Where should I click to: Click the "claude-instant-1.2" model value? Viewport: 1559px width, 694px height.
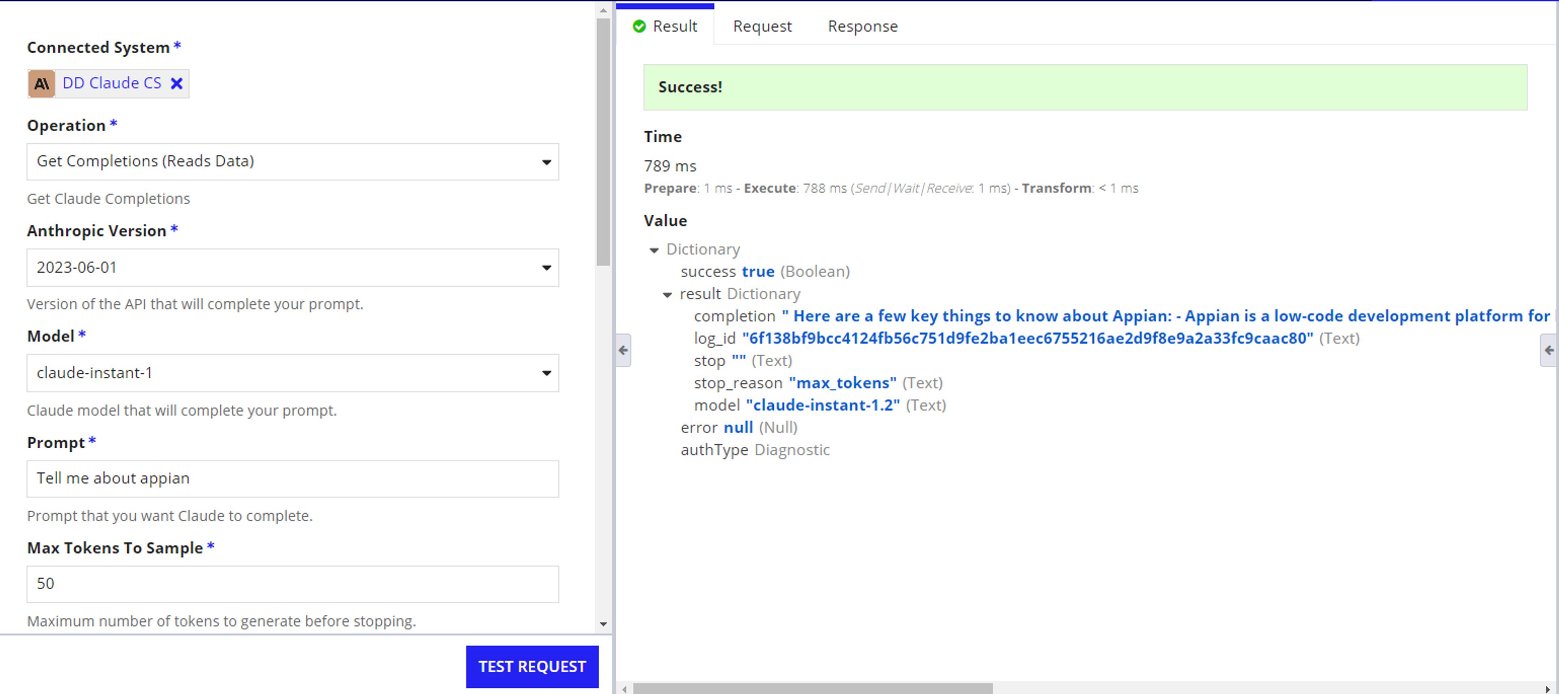[x=823, y=405]
